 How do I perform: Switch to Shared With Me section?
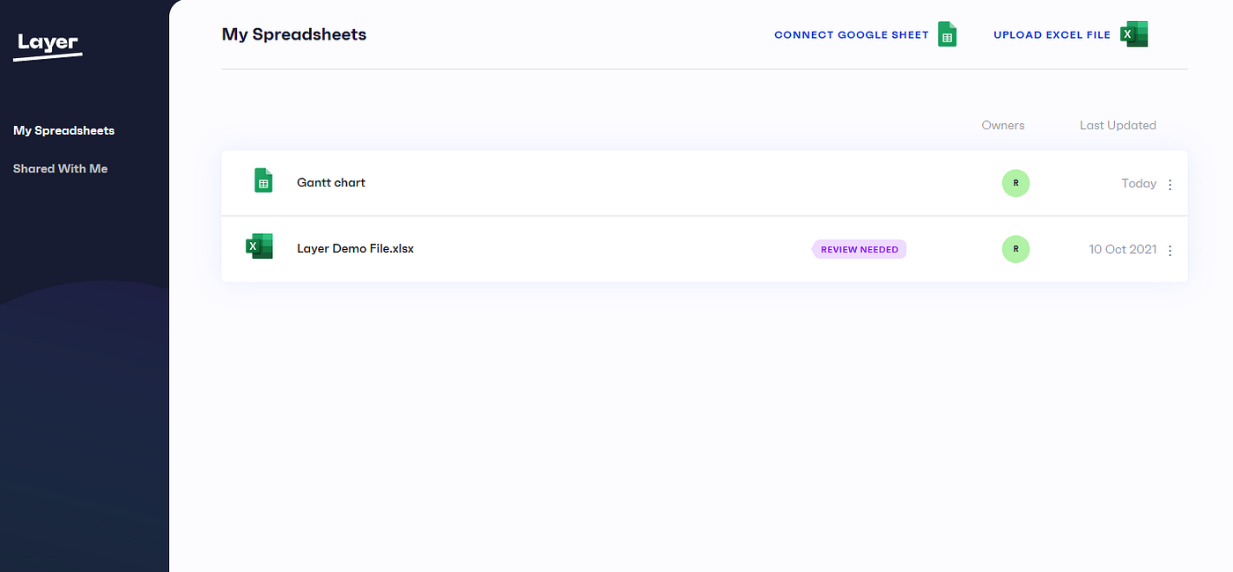click(60, 168)
